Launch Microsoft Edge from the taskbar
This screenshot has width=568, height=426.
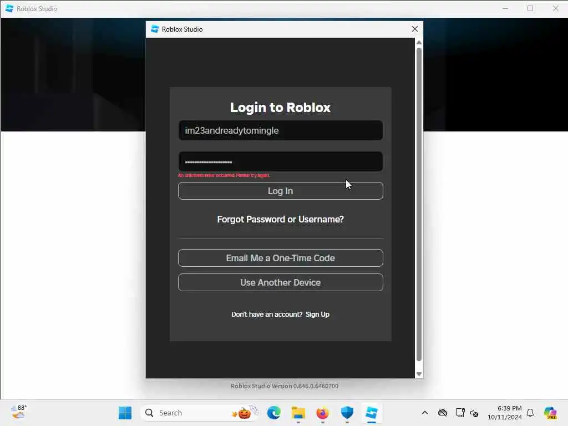(x=274, y=413)
